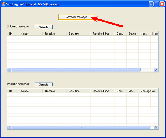Click outgoing table Oper... column header
The width and height of the screenshot is (166, 138).
120,34
